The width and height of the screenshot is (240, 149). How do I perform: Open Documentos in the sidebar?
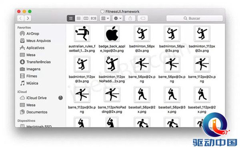[34, 112]
